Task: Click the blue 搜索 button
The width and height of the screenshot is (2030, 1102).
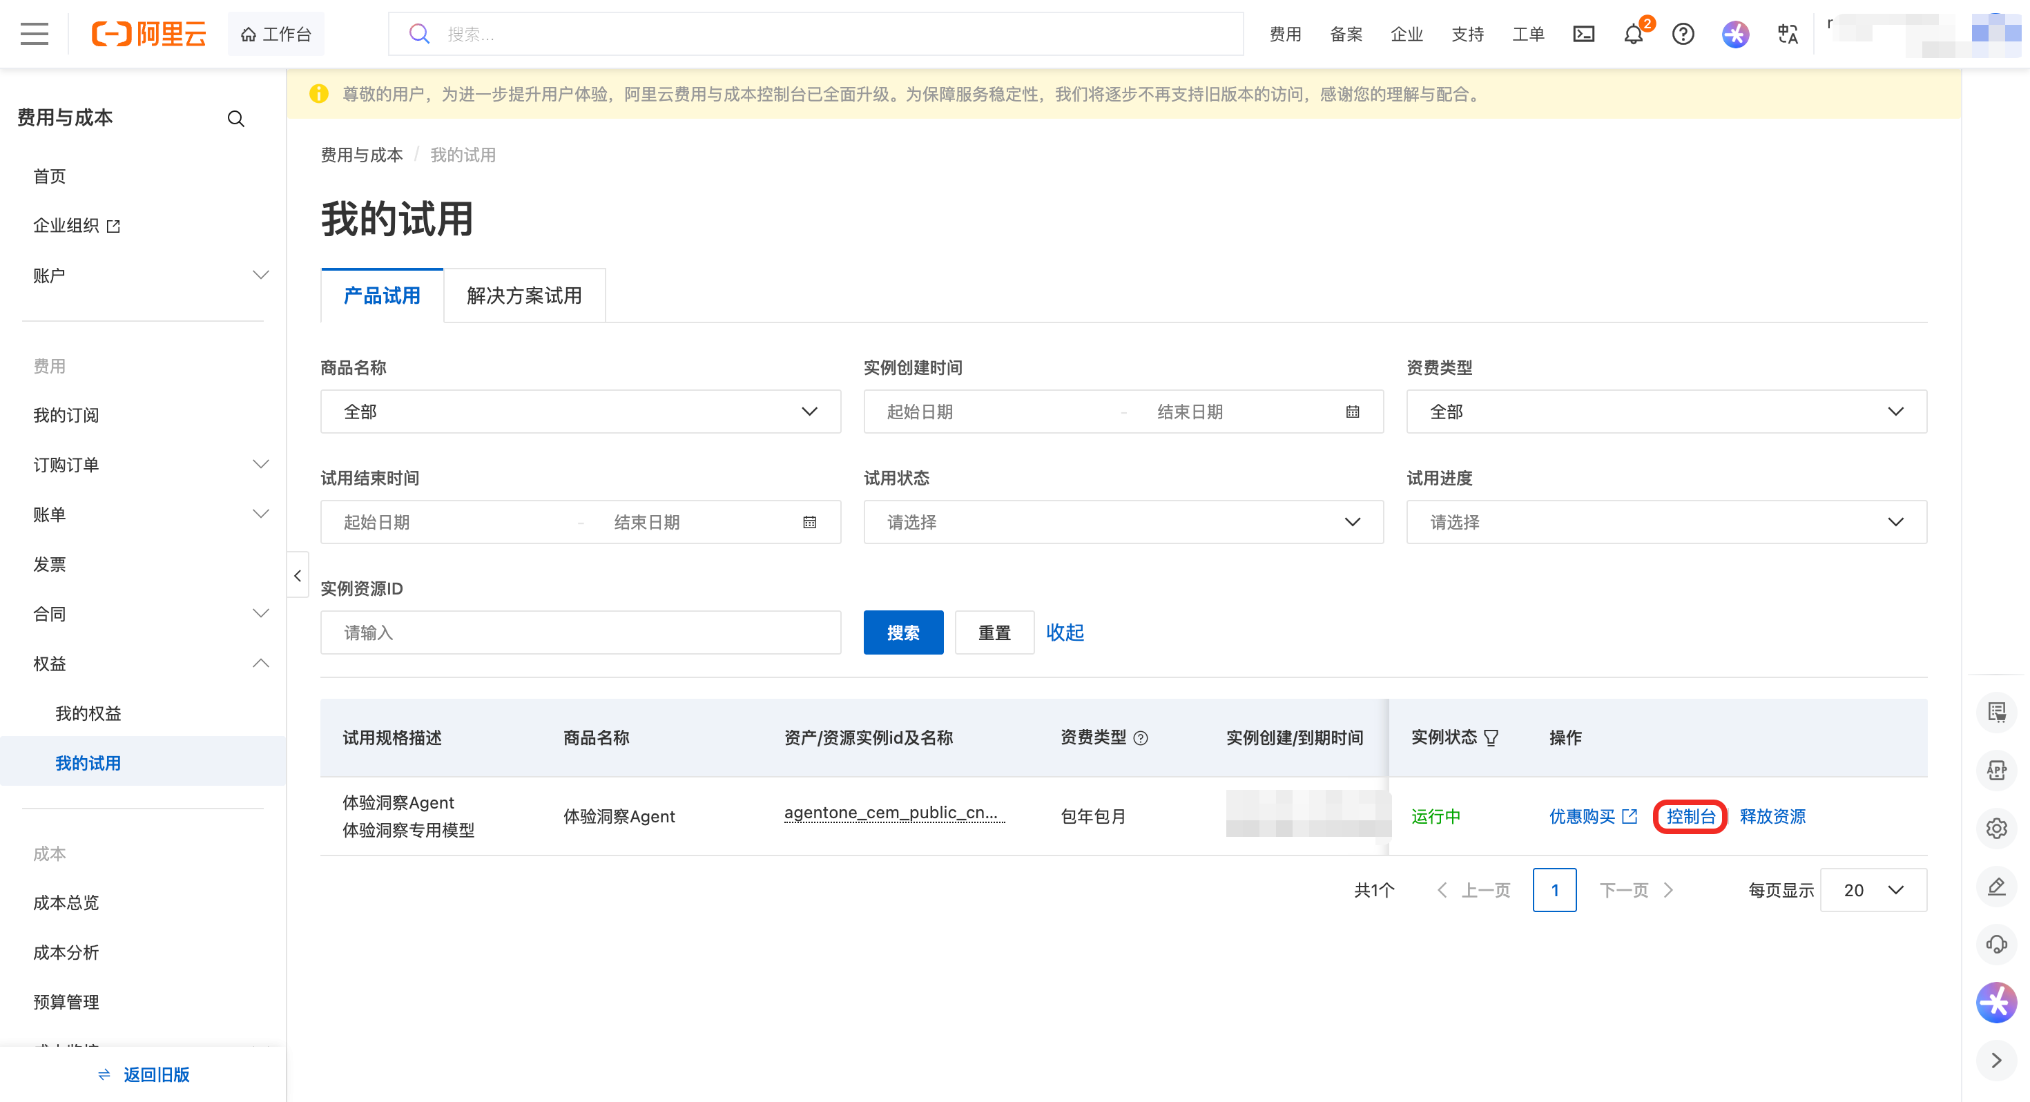Action: 902,632
